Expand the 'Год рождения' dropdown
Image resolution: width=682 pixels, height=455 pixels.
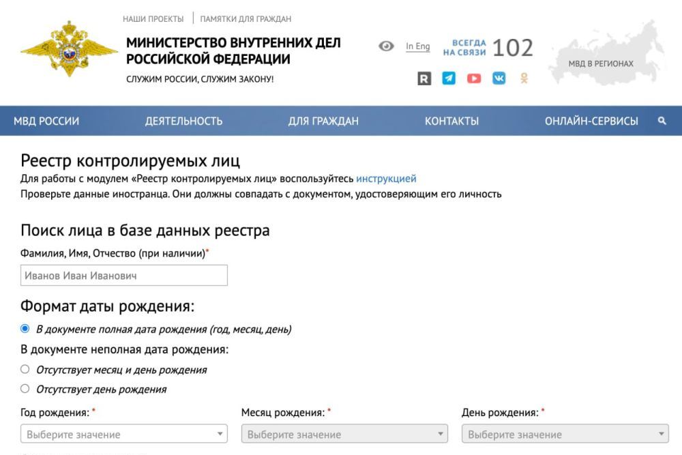[x=124, y=435]
